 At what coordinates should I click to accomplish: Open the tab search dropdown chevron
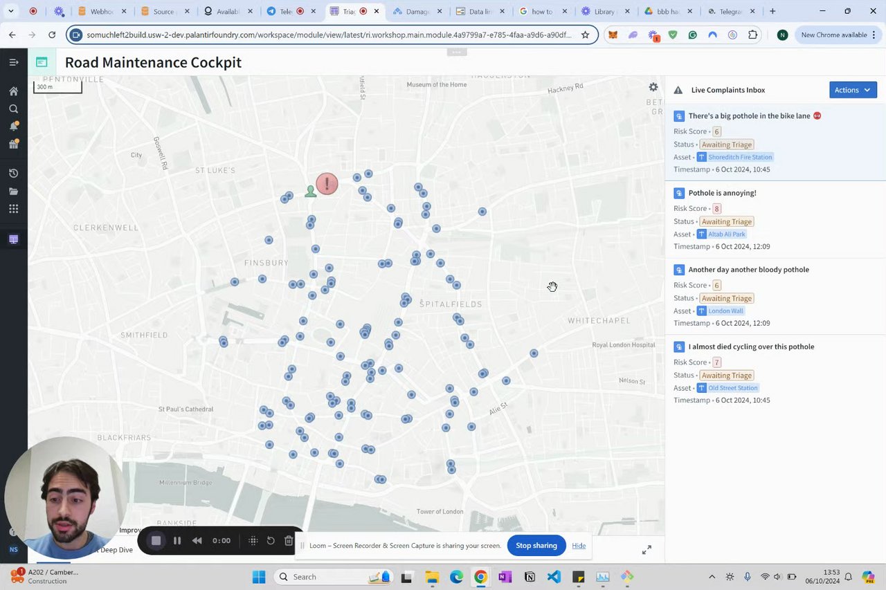point(11,11)
